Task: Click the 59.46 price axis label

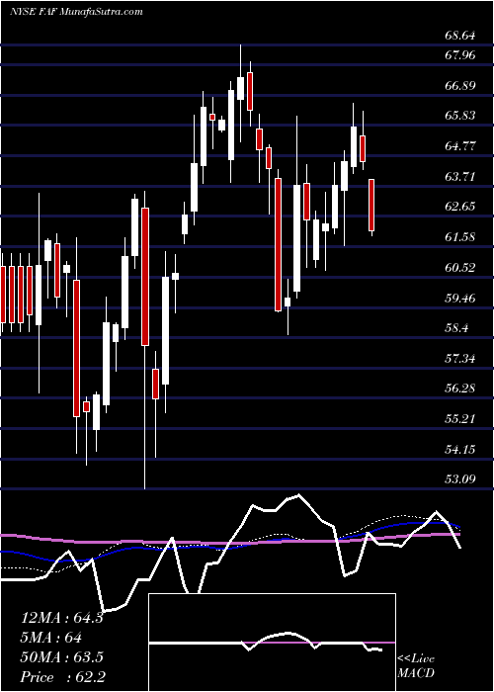Action: (459, 299)
